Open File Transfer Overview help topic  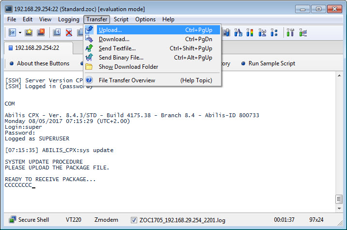(126, 80)
